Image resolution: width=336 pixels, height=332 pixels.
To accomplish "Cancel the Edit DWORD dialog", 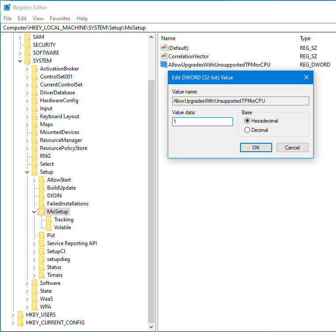I will click(292, 148).
